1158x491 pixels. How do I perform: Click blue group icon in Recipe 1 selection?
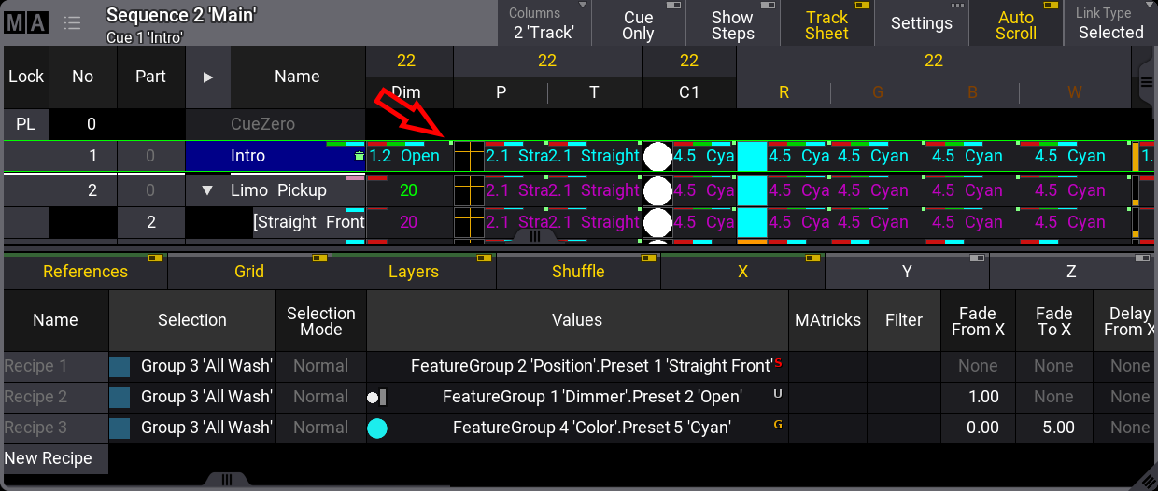coord(120,367)
